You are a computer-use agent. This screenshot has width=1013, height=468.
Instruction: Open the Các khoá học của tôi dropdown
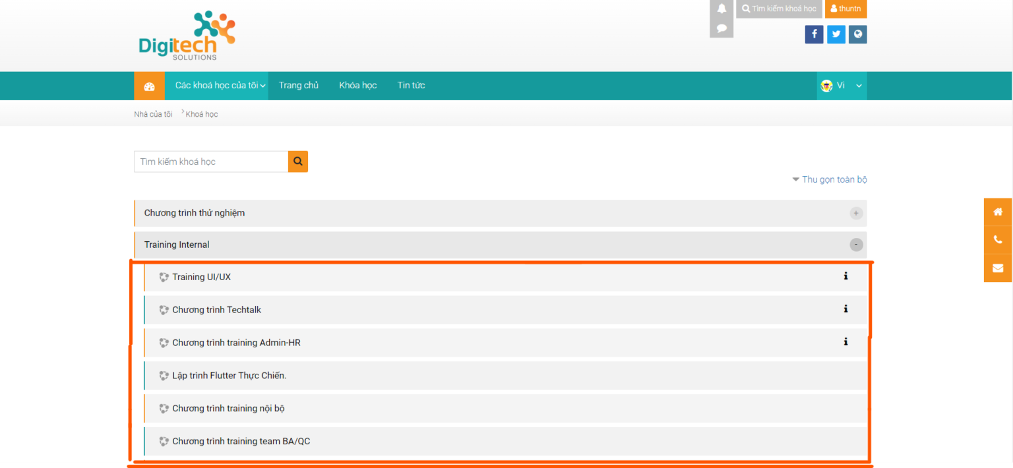point(220,86)
